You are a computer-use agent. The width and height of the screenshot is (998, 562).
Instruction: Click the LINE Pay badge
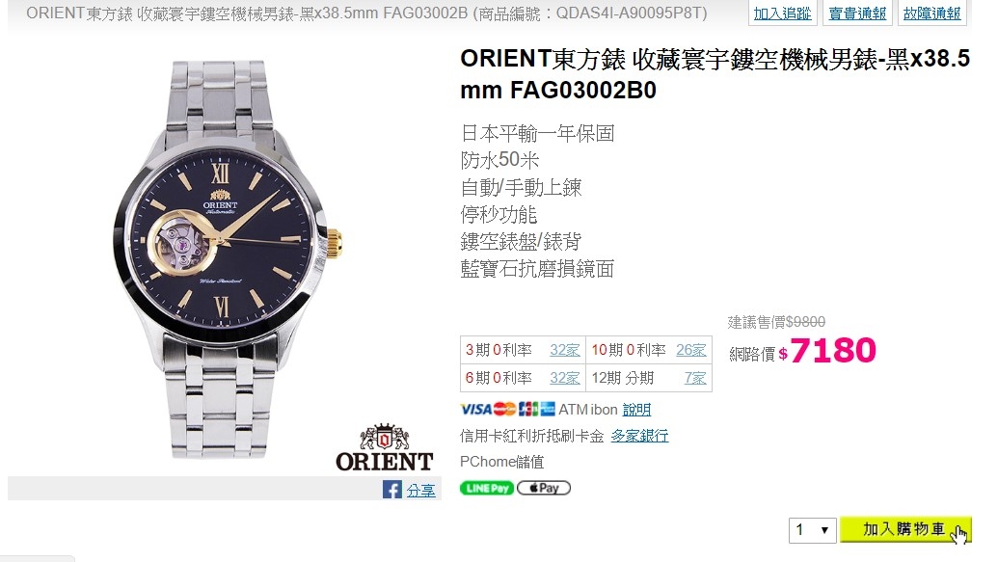[486, 488]
